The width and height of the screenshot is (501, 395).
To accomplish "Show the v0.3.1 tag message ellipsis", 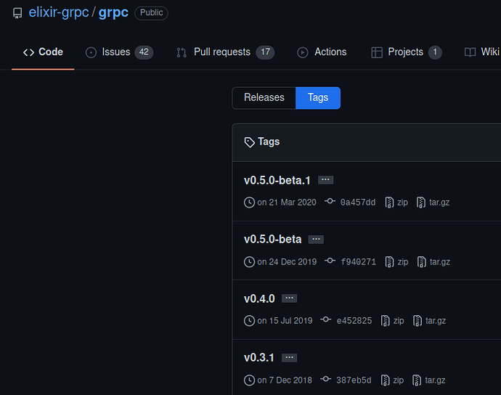I will [x=289, y=358].
